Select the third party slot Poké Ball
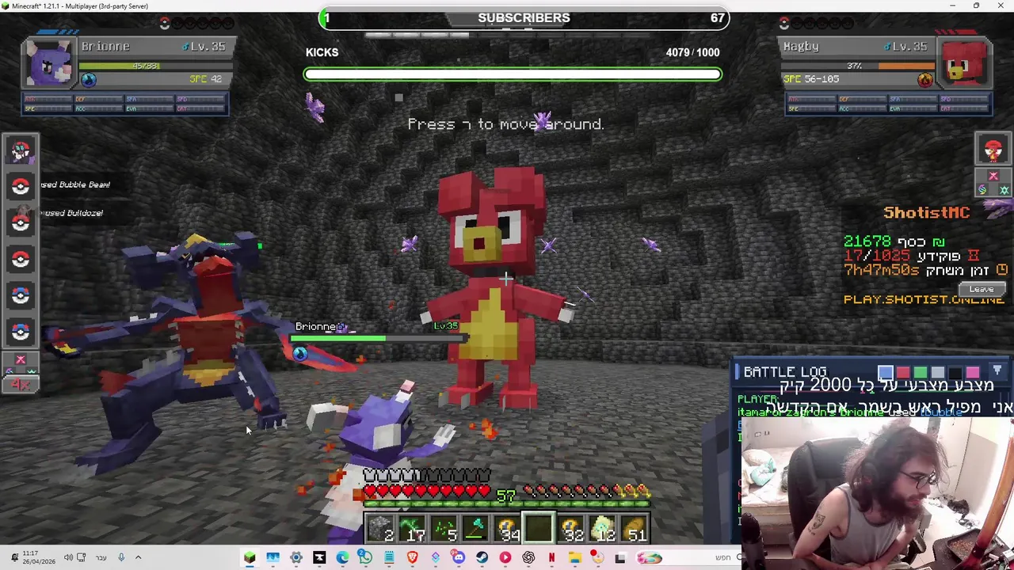The height and width of the screenshot is (570, 1014). click(x=21, y=222)
